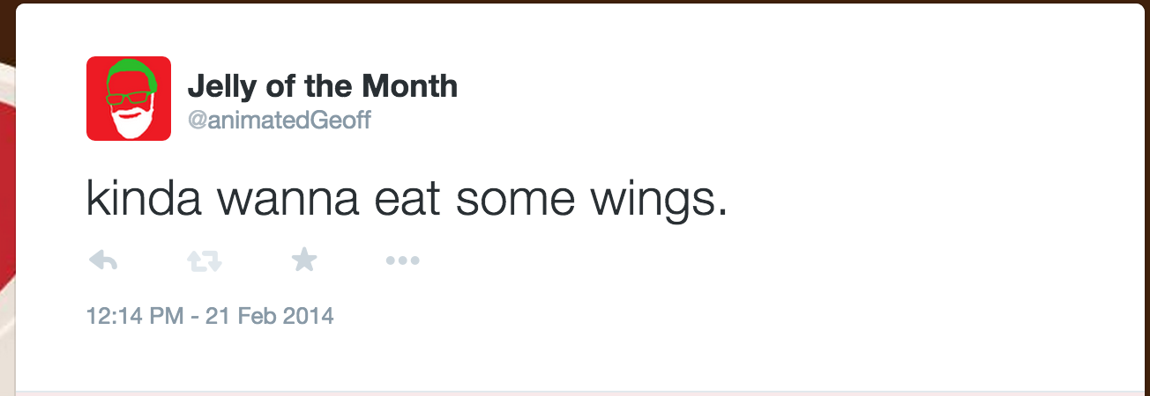
Task: Retweet the Jelly of the Month tweet
Action: click(x=204, y=260)
